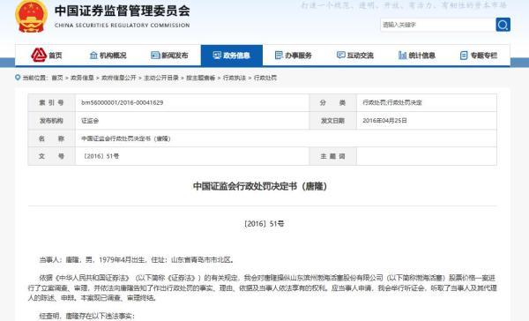Image resolution: width=529 pixels, height=321 pixels.
Task: Click the CSRC national emblem logo
Action: coord(31,17)
